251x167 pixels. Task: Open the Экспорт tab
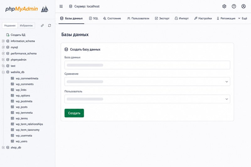pyautogui.click(x=162, y=18)
